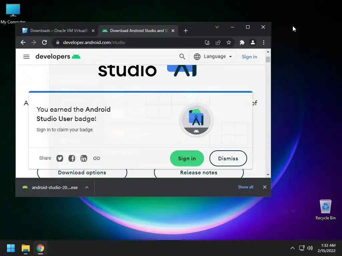Expand hidden system tray icons chevron
This screenshot has height=256, width=342.
point(293,248)
